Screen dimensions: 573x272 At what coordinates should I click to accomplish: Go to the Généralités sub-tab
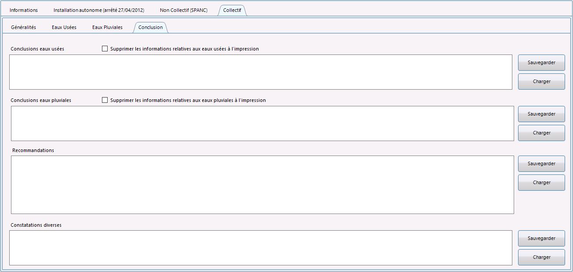pos(23,27)
